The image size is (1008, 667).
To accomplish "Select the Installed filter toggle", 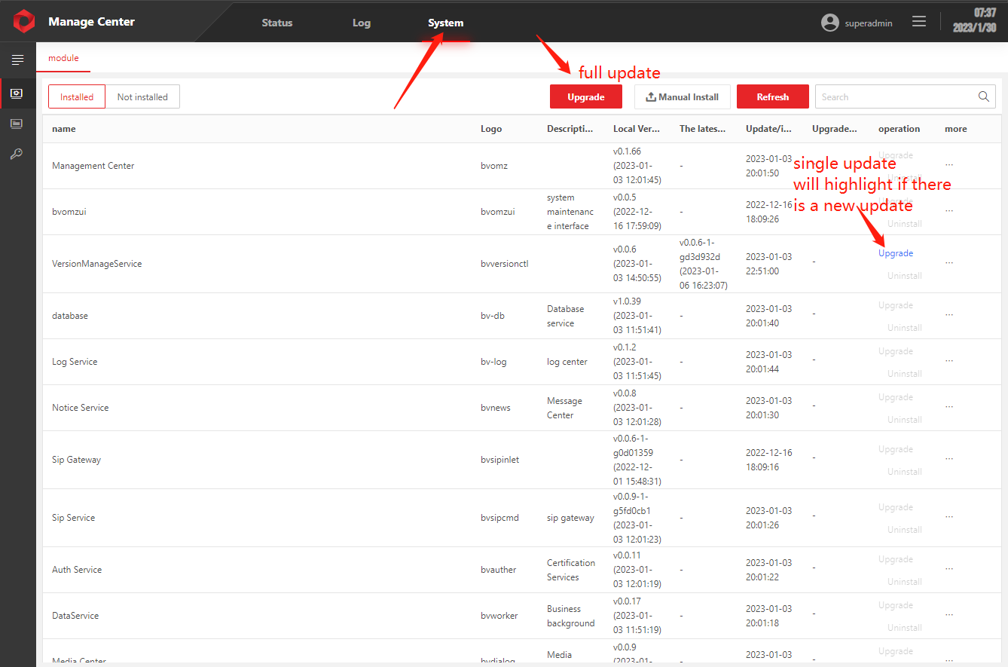I will (77, 96).
